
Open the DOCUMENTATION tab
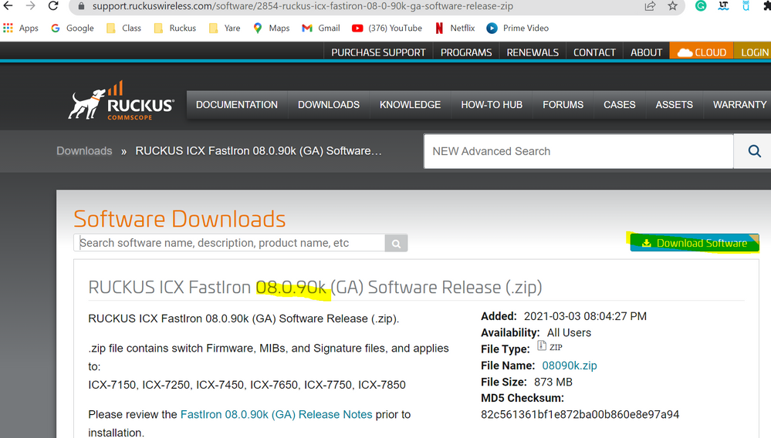coord(237,105)
